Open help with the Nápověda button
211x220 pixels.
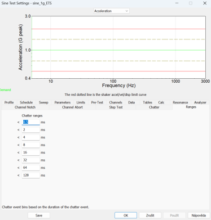click(x=199, y=215)
